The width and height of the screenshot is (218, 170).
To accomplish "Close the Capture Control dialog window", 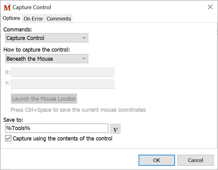I will point(210,7).
